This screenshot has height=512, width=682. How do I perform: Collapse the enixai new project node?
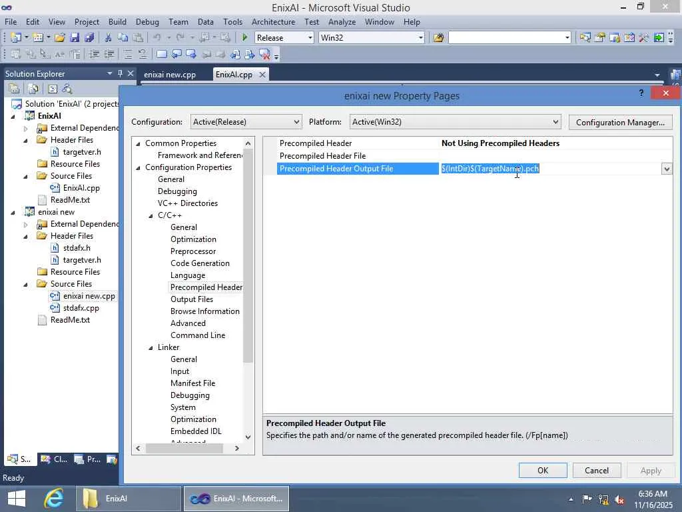13,213
